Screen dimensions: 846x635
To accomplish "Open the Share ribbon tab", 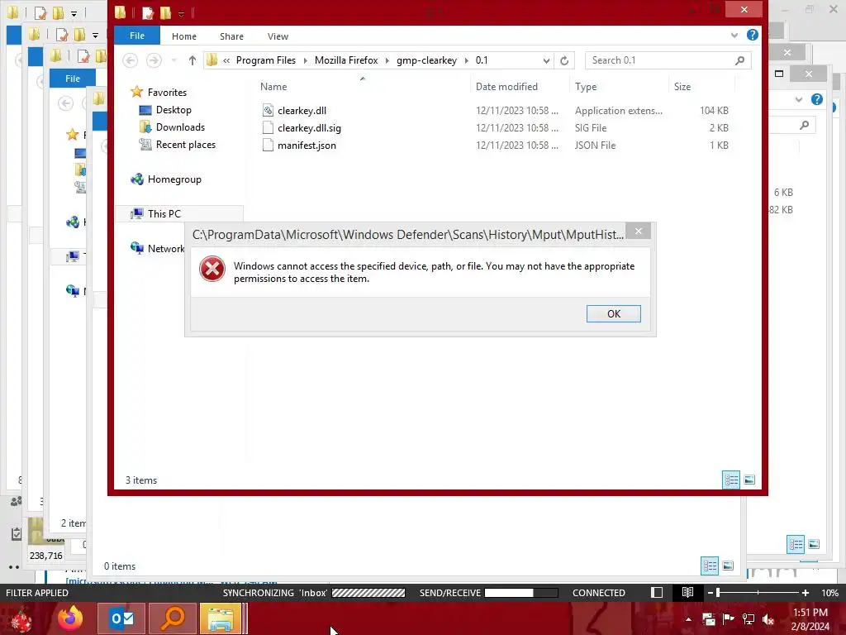I will (x=231, y=36).
